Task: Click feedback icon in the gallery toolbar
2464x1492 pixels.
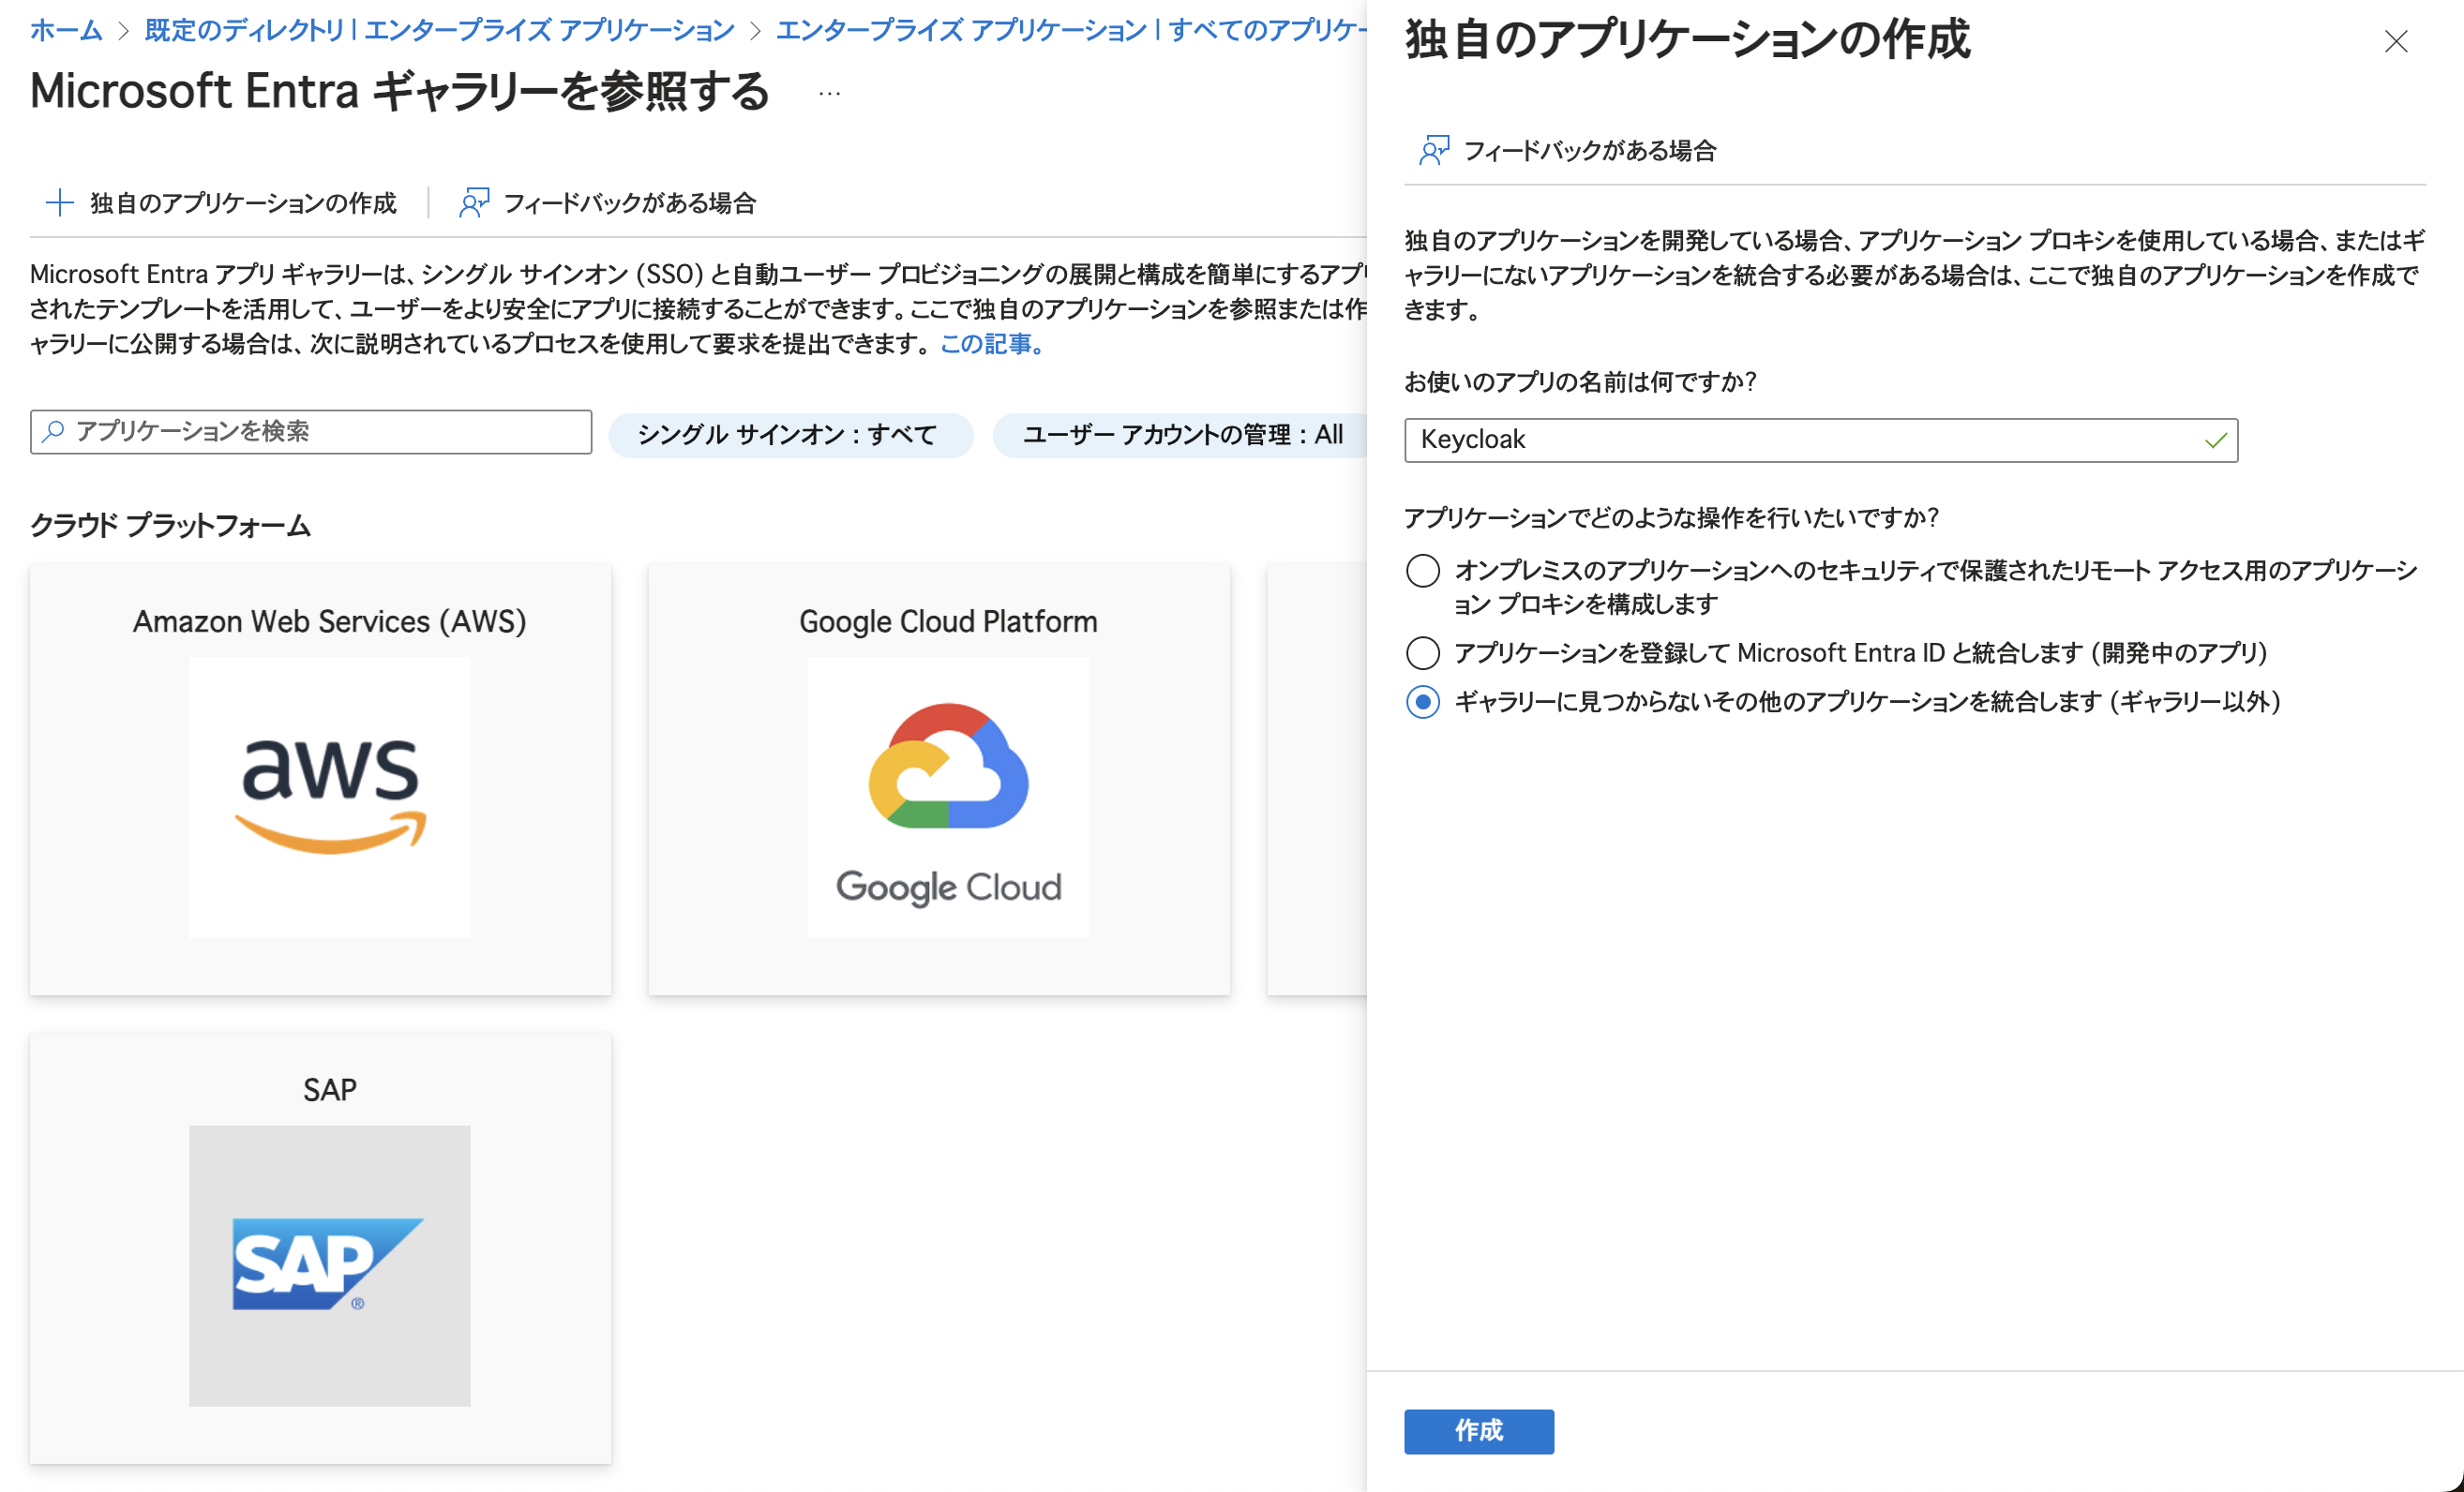Action: coord(473,202)
